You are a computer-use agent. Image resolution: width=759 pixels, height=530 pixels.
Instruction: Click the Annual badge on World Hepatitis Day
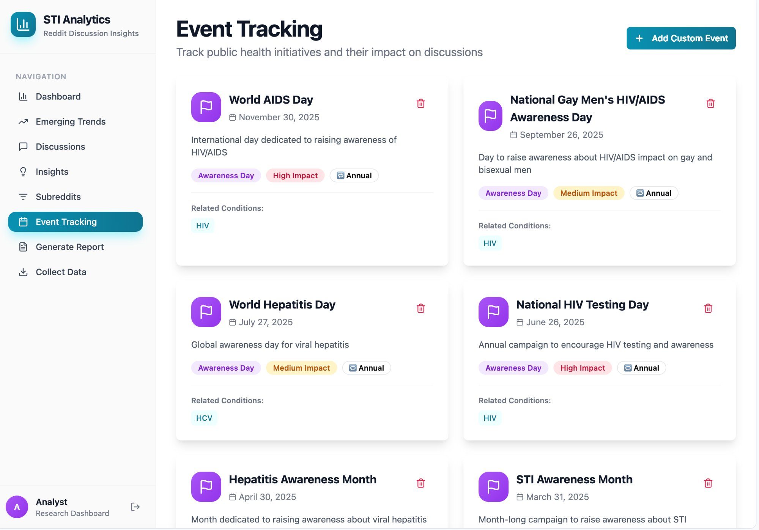(366, 368)
